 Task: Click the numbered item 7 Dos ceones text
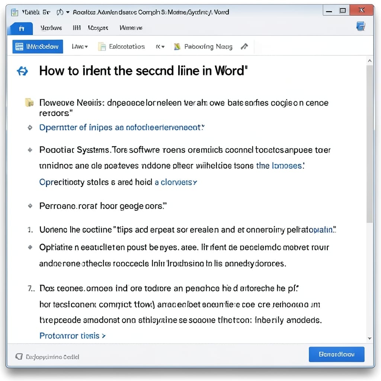click(x=169, y=288)
